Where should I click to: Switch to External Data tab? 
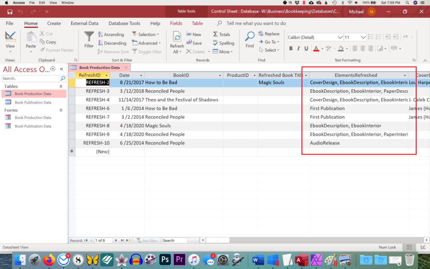pyautogui.click(x=84, y=24)
